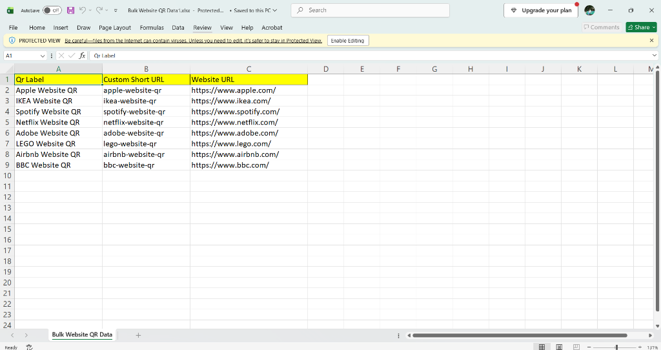
Task: Switch to the Home ribbon tab
Action: tap(37, 27)
